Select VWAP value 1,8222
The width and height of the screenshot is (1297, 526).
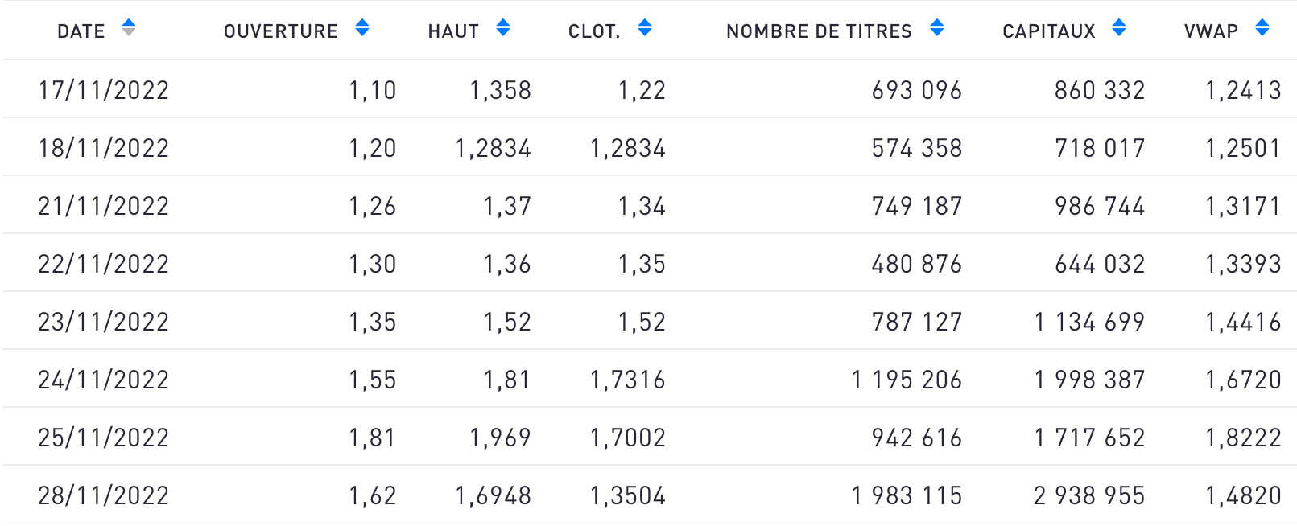pos(1243,438)
